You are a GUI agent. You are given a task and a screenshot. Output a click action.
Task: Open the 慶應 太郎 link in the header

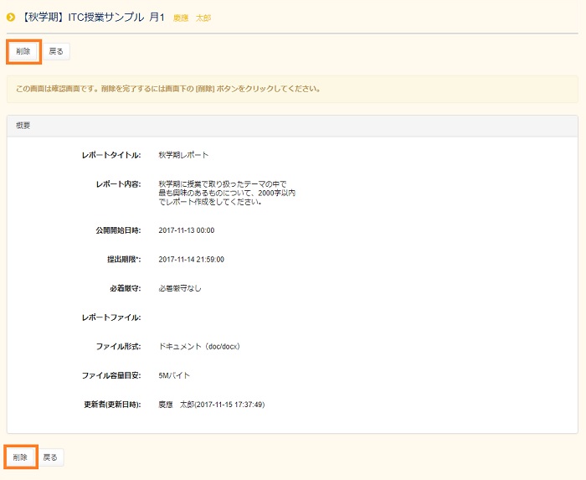(x=192, y=18)
